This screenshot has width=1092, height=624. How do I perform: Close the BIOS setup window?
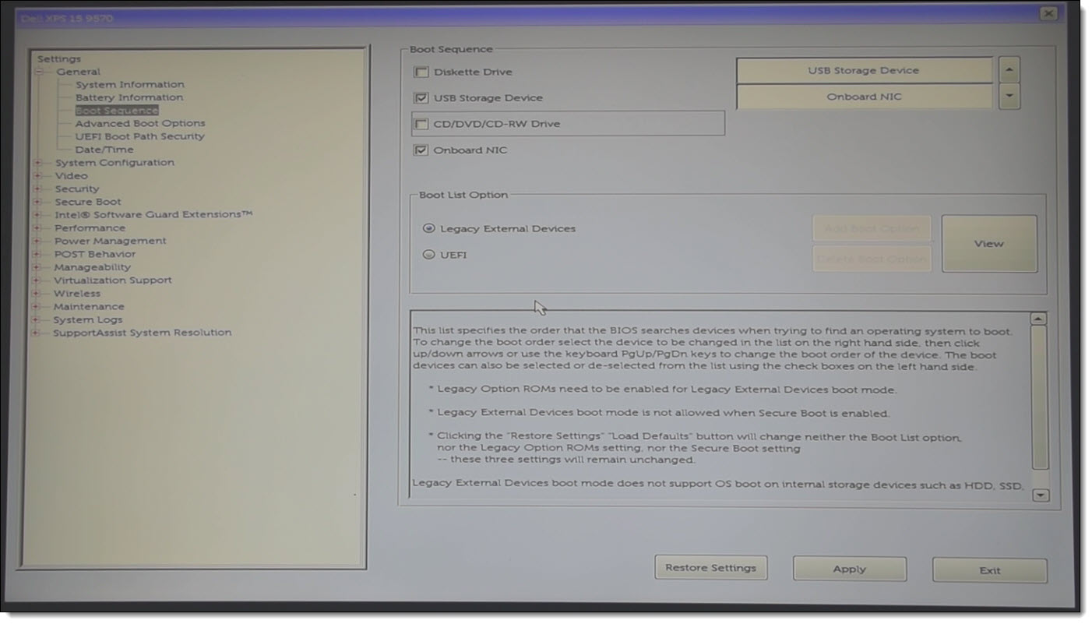pyautogui.click(x=1048, y=14)
